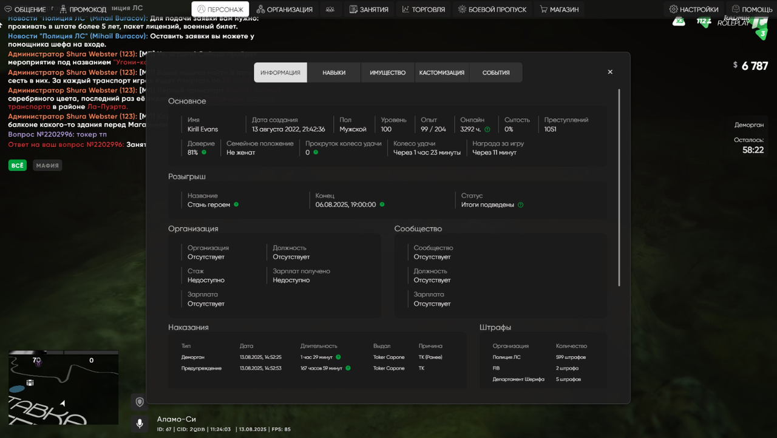777x438 pixels.
Task: Open the ПРОМОКОД menu item
Action: click(82, 9)
